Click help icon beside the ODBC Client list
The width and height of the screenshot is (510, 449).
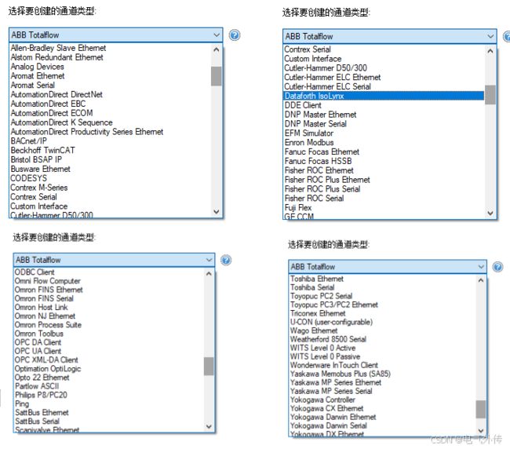pos(226,260)
